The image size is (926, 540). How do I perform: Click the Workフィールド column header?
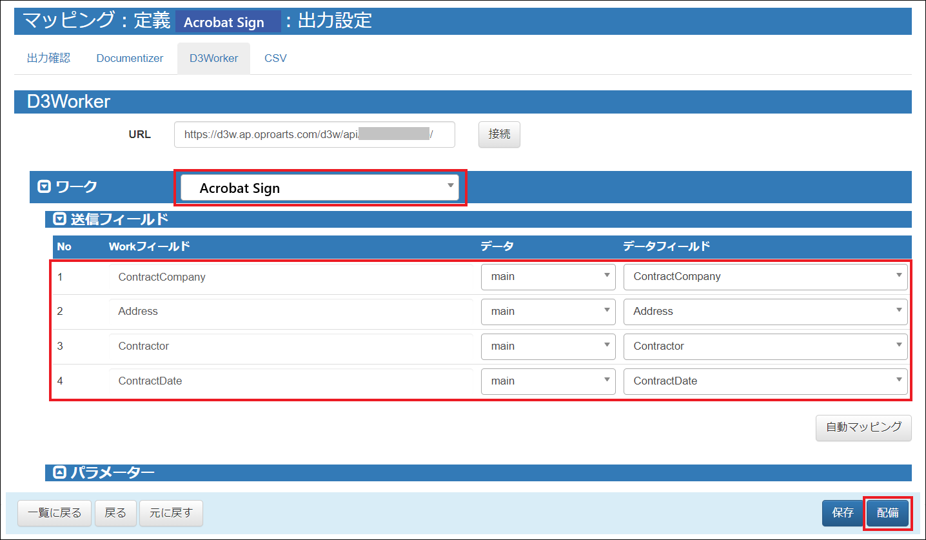149,246
